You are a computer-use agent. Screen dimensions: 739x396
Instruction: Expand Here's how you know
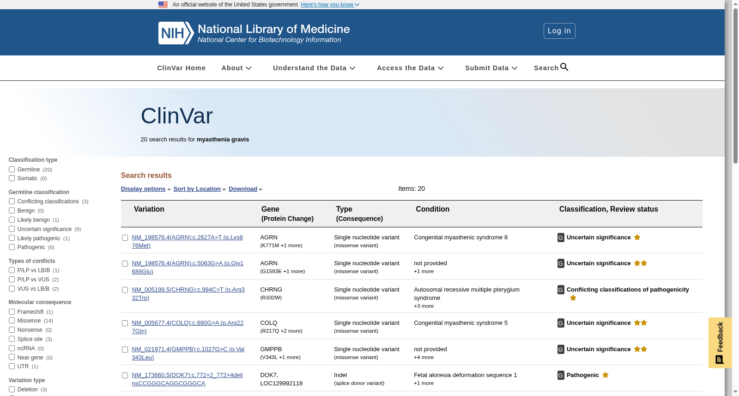tap(330, 5)
